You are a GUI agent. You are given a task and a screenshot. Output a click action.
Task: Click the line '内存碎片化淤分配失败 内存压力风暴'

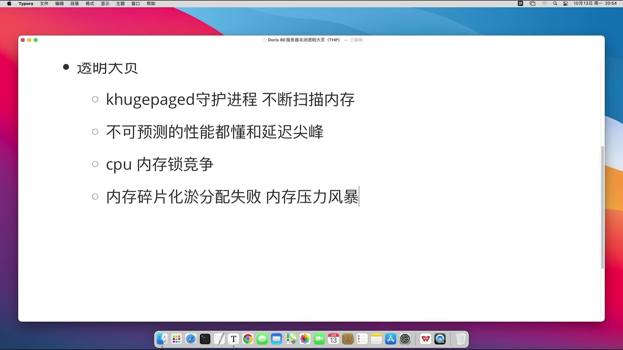click(x=232, y=197)
